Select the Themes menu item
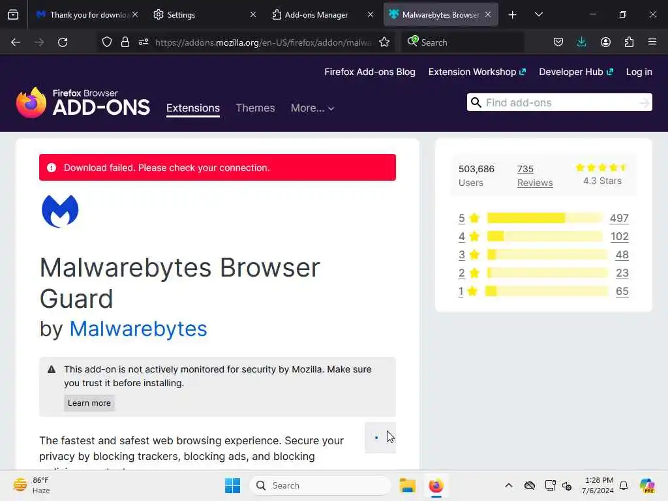668x501 pixels. pyautogui.click(x=255, y=108)
